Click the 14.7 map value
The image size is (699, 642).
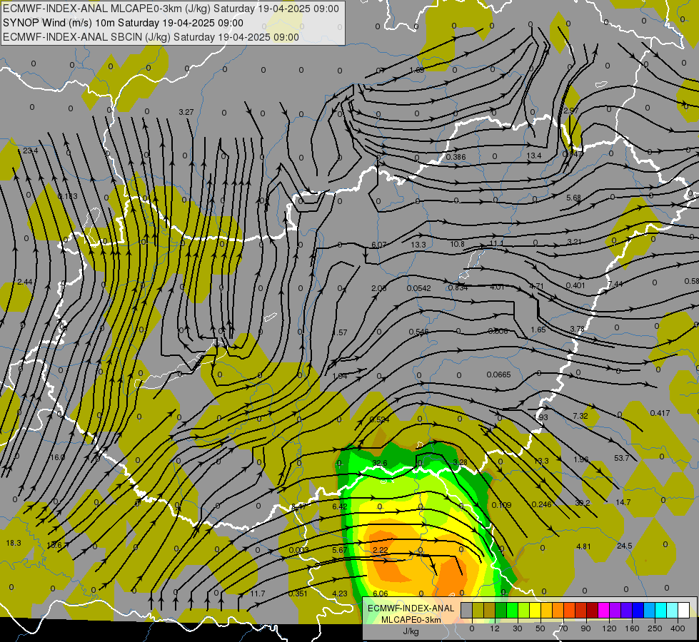pyautogui.click(x=623, y=502)
